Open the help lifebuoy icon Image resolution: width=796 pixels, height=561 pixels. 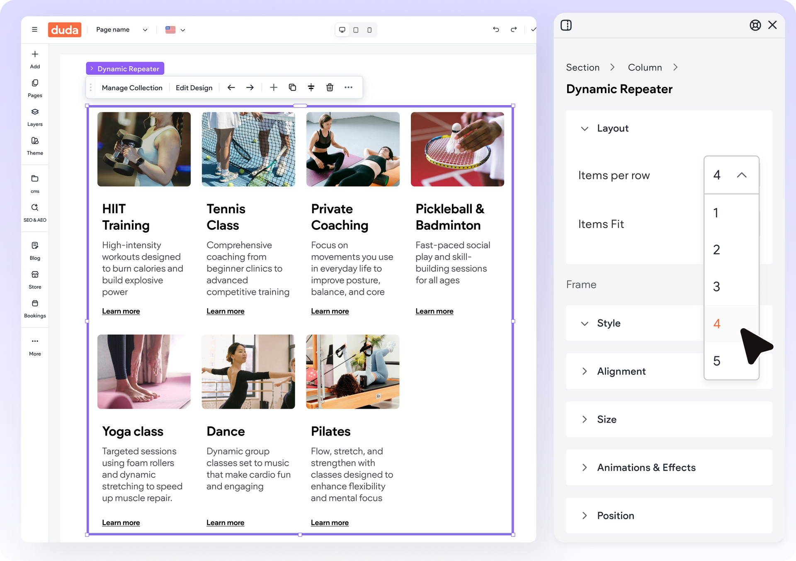[x=755, y=25]
